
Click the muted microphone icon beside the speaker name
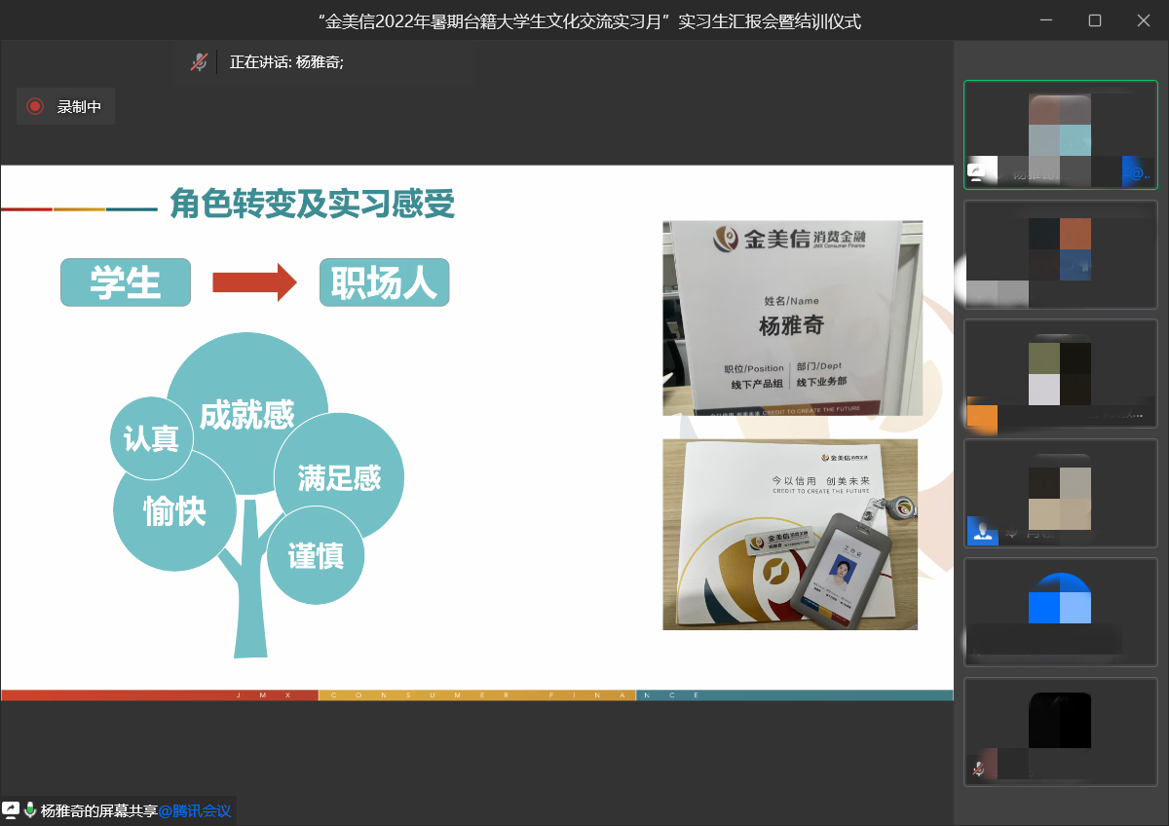click(199, 62)
